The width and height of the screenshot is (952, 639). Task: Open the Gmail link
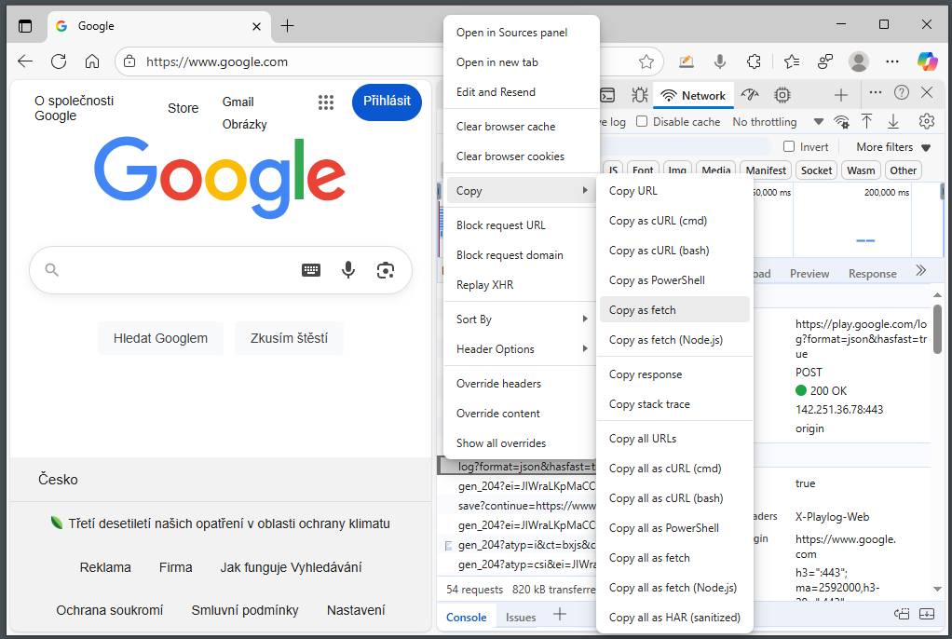click(238, 102)
